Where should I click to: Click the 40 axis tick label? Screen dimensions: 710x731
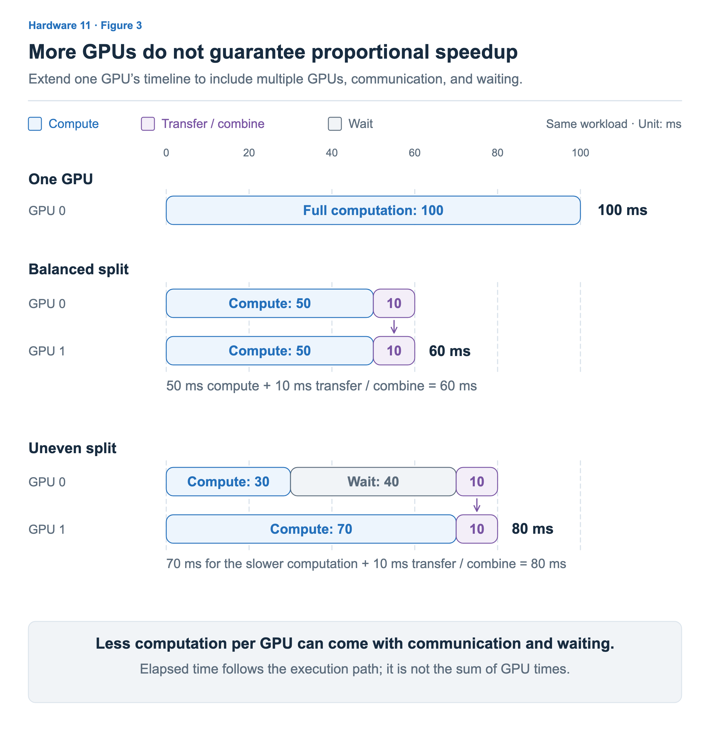pyautogui.click(x=332, y=153)
